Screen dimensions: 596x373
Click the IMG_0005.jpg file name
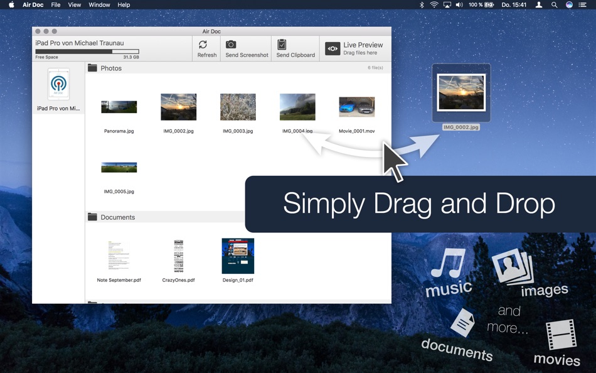pos(119,192)
